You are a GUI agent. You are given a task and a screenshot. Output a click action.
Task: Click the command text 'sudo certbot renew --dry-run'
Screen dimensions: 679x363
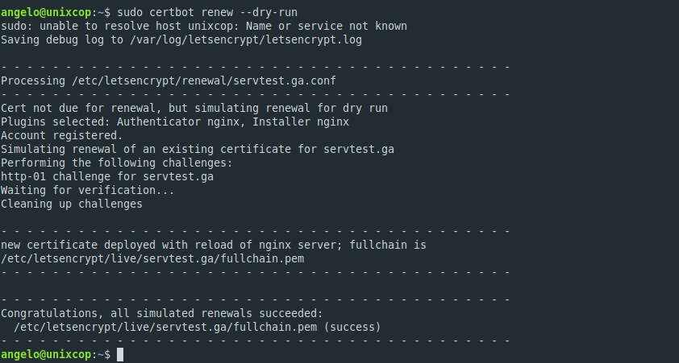pyautogui.click(x=207, y=13)
